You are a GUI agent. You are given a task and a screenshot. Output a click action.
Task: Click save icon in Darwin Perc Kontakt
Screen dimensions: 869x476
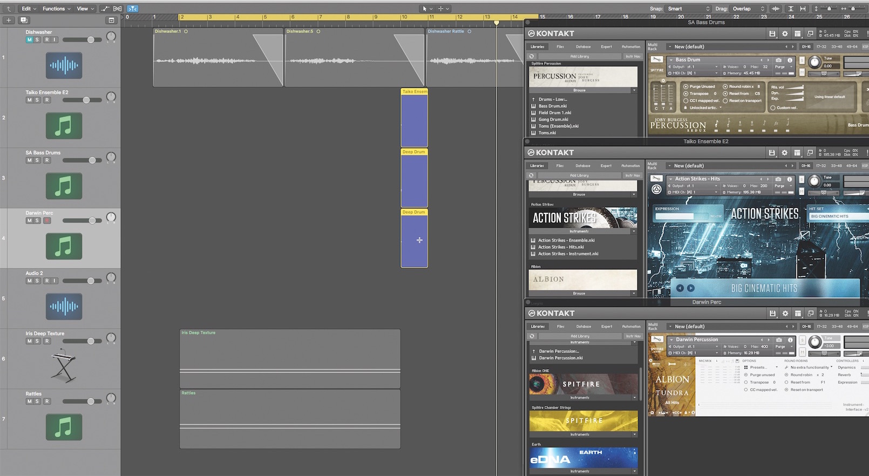pyautogui.click(x=772, y=314)
